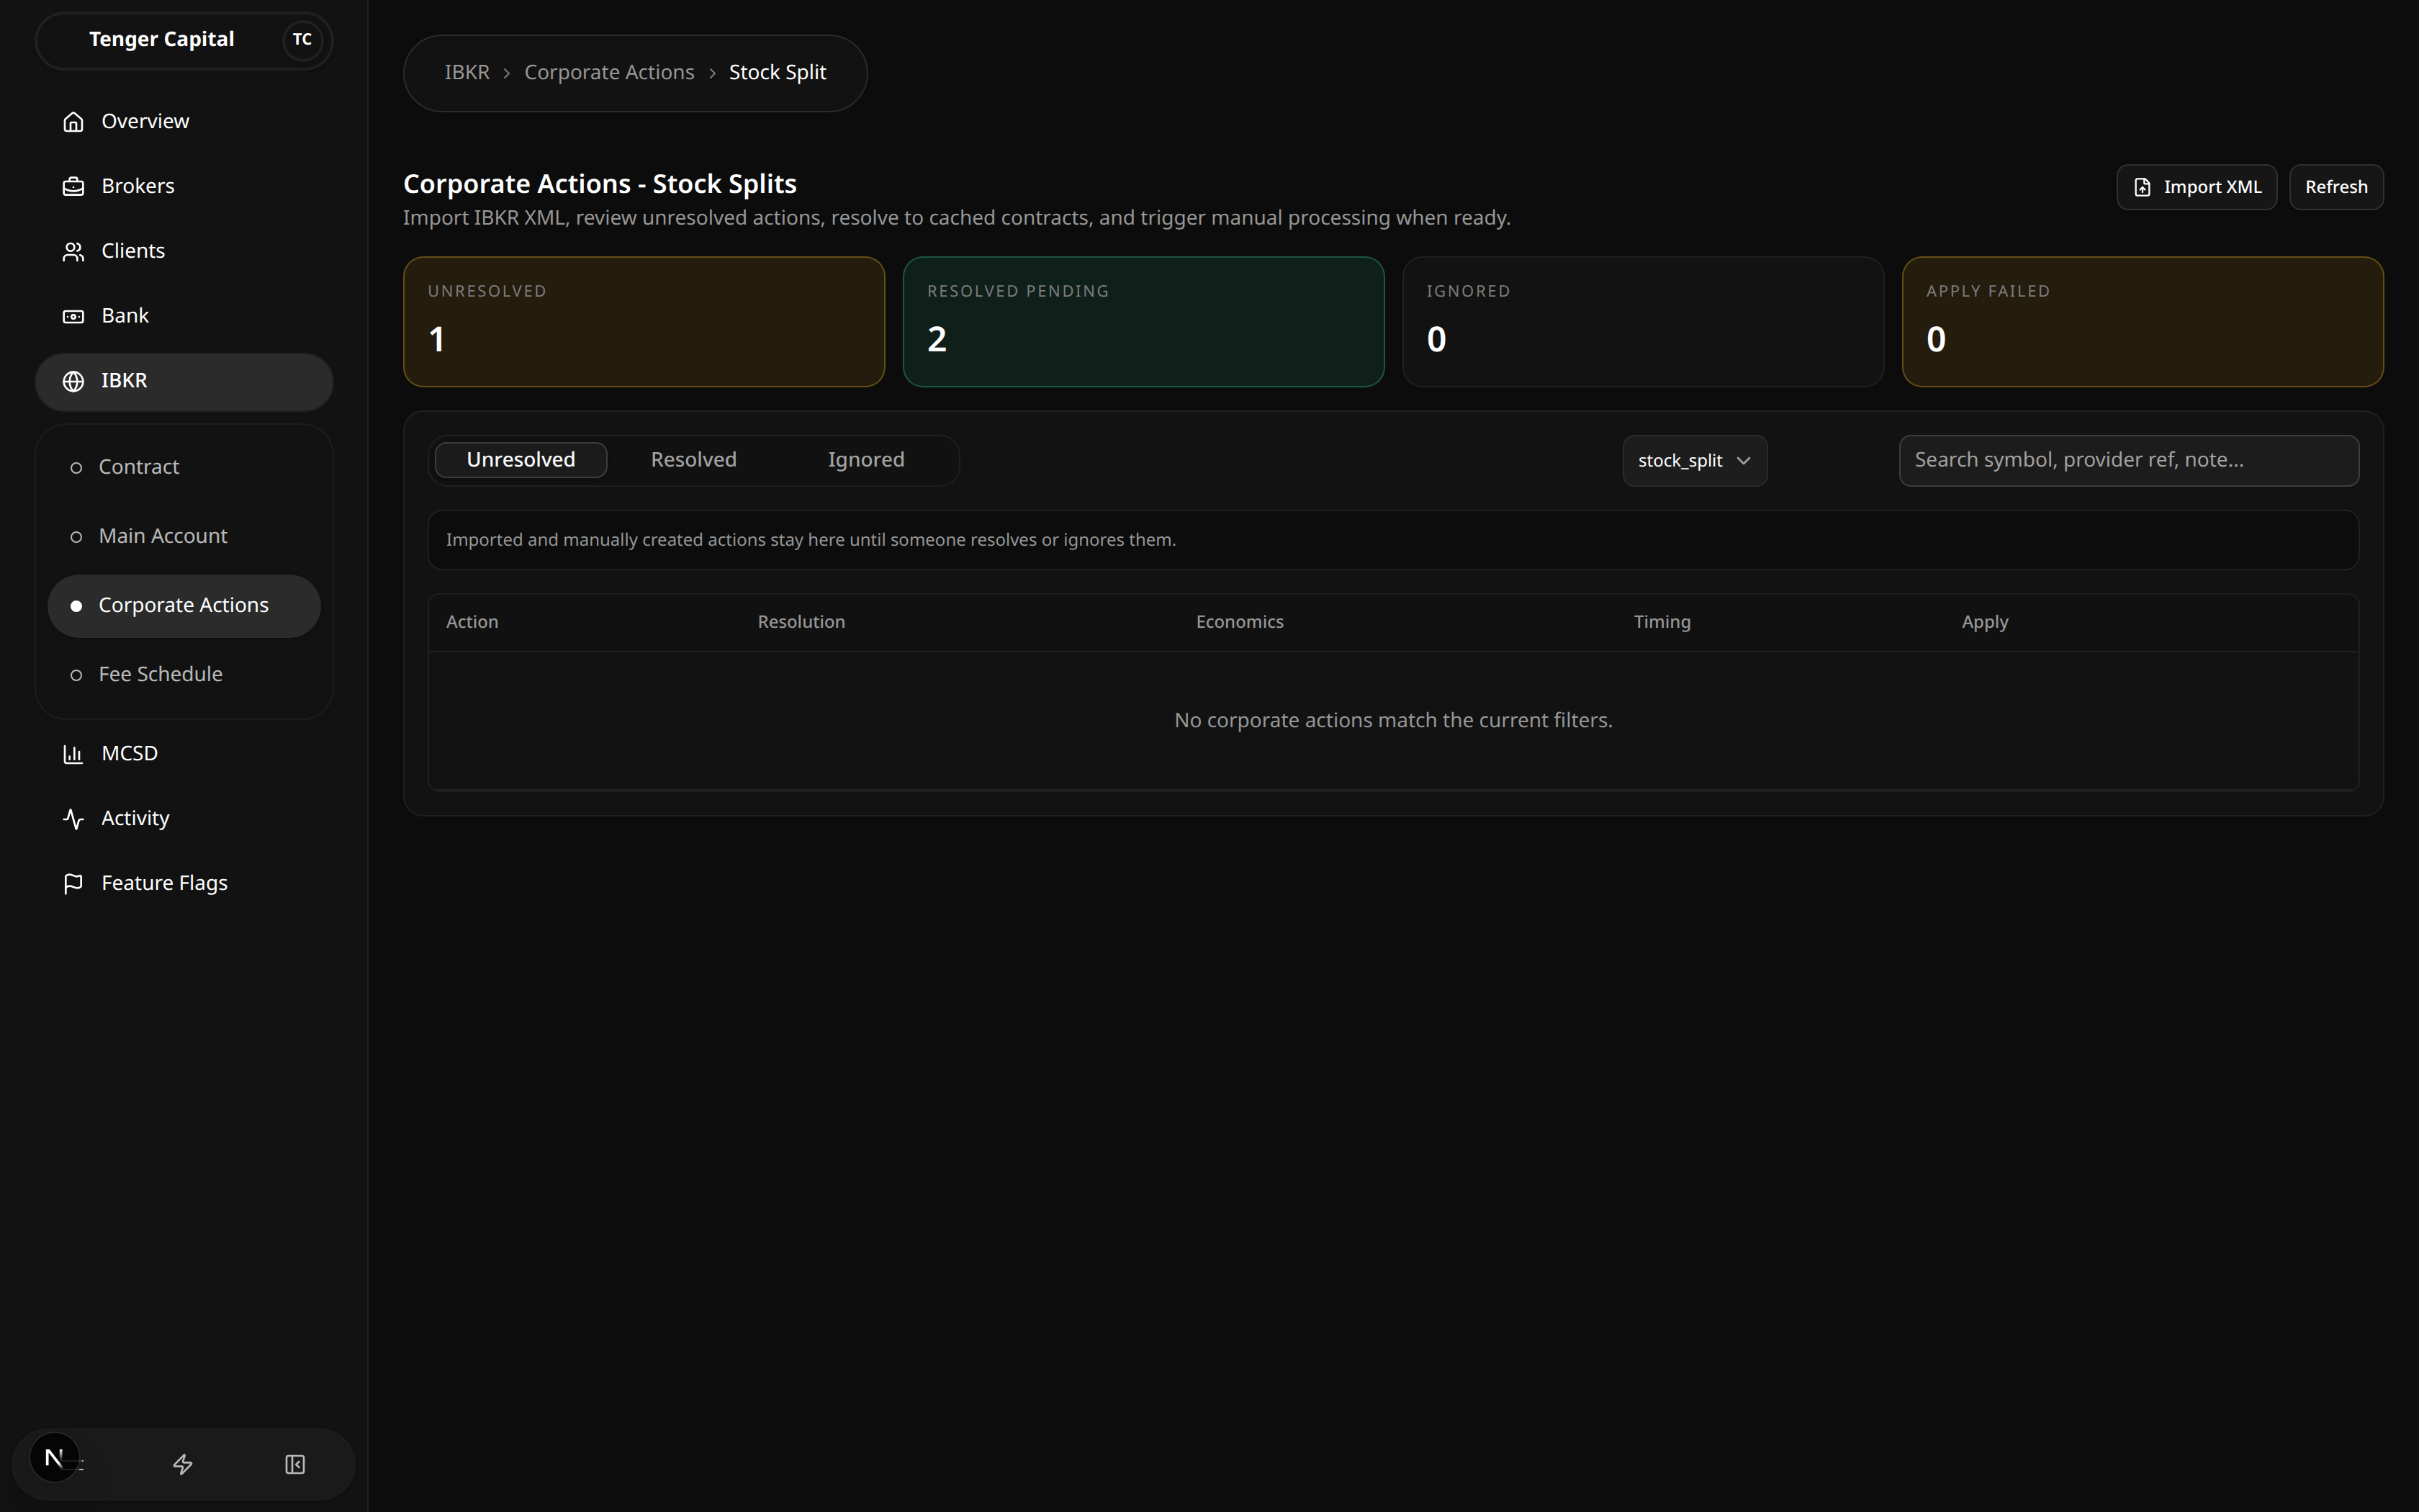Click the Economics column header
The width and height of the screenshot is (2419, 1512).
1240,622
